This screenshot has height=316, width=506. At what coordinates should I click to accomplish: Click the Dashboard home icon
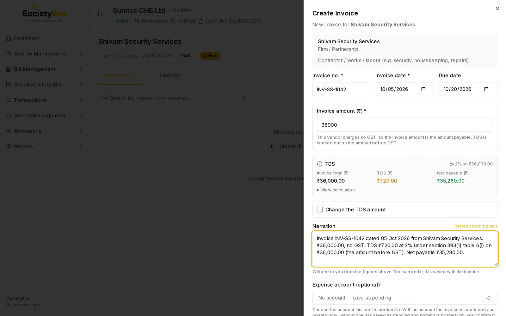point(9,38)
